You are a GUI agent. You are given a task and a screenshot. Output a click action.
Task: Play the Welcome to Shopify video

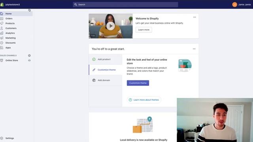click(111, 26)
